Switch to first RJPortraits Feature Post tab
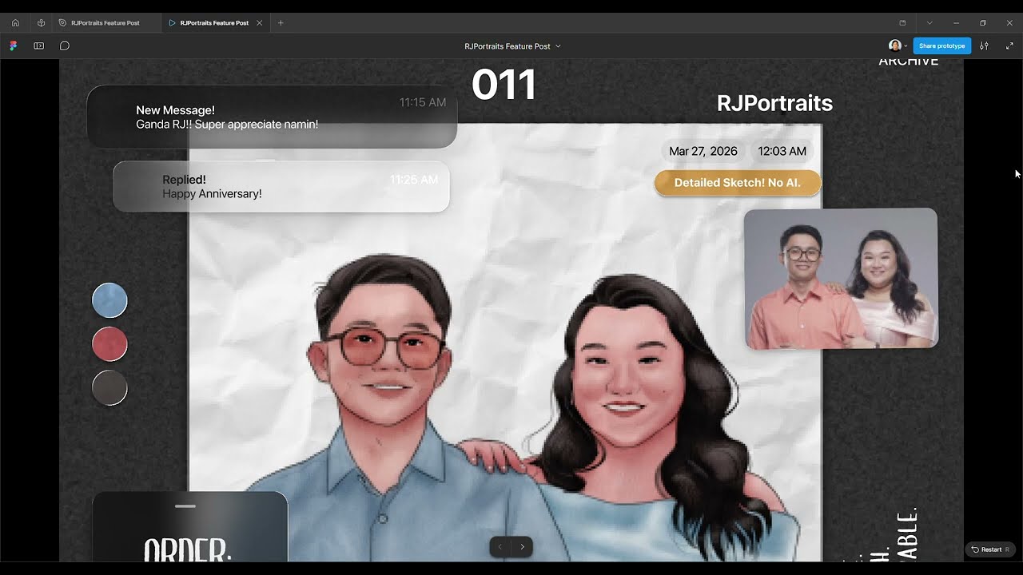Viewport: 1023px width, 575px height. click(x=105, y=23)
